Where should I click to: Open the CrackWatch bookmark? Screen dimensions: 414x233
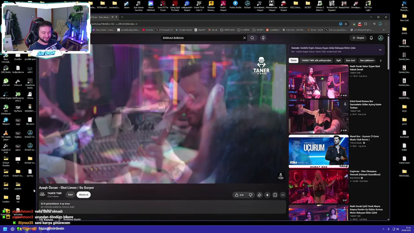273,30
